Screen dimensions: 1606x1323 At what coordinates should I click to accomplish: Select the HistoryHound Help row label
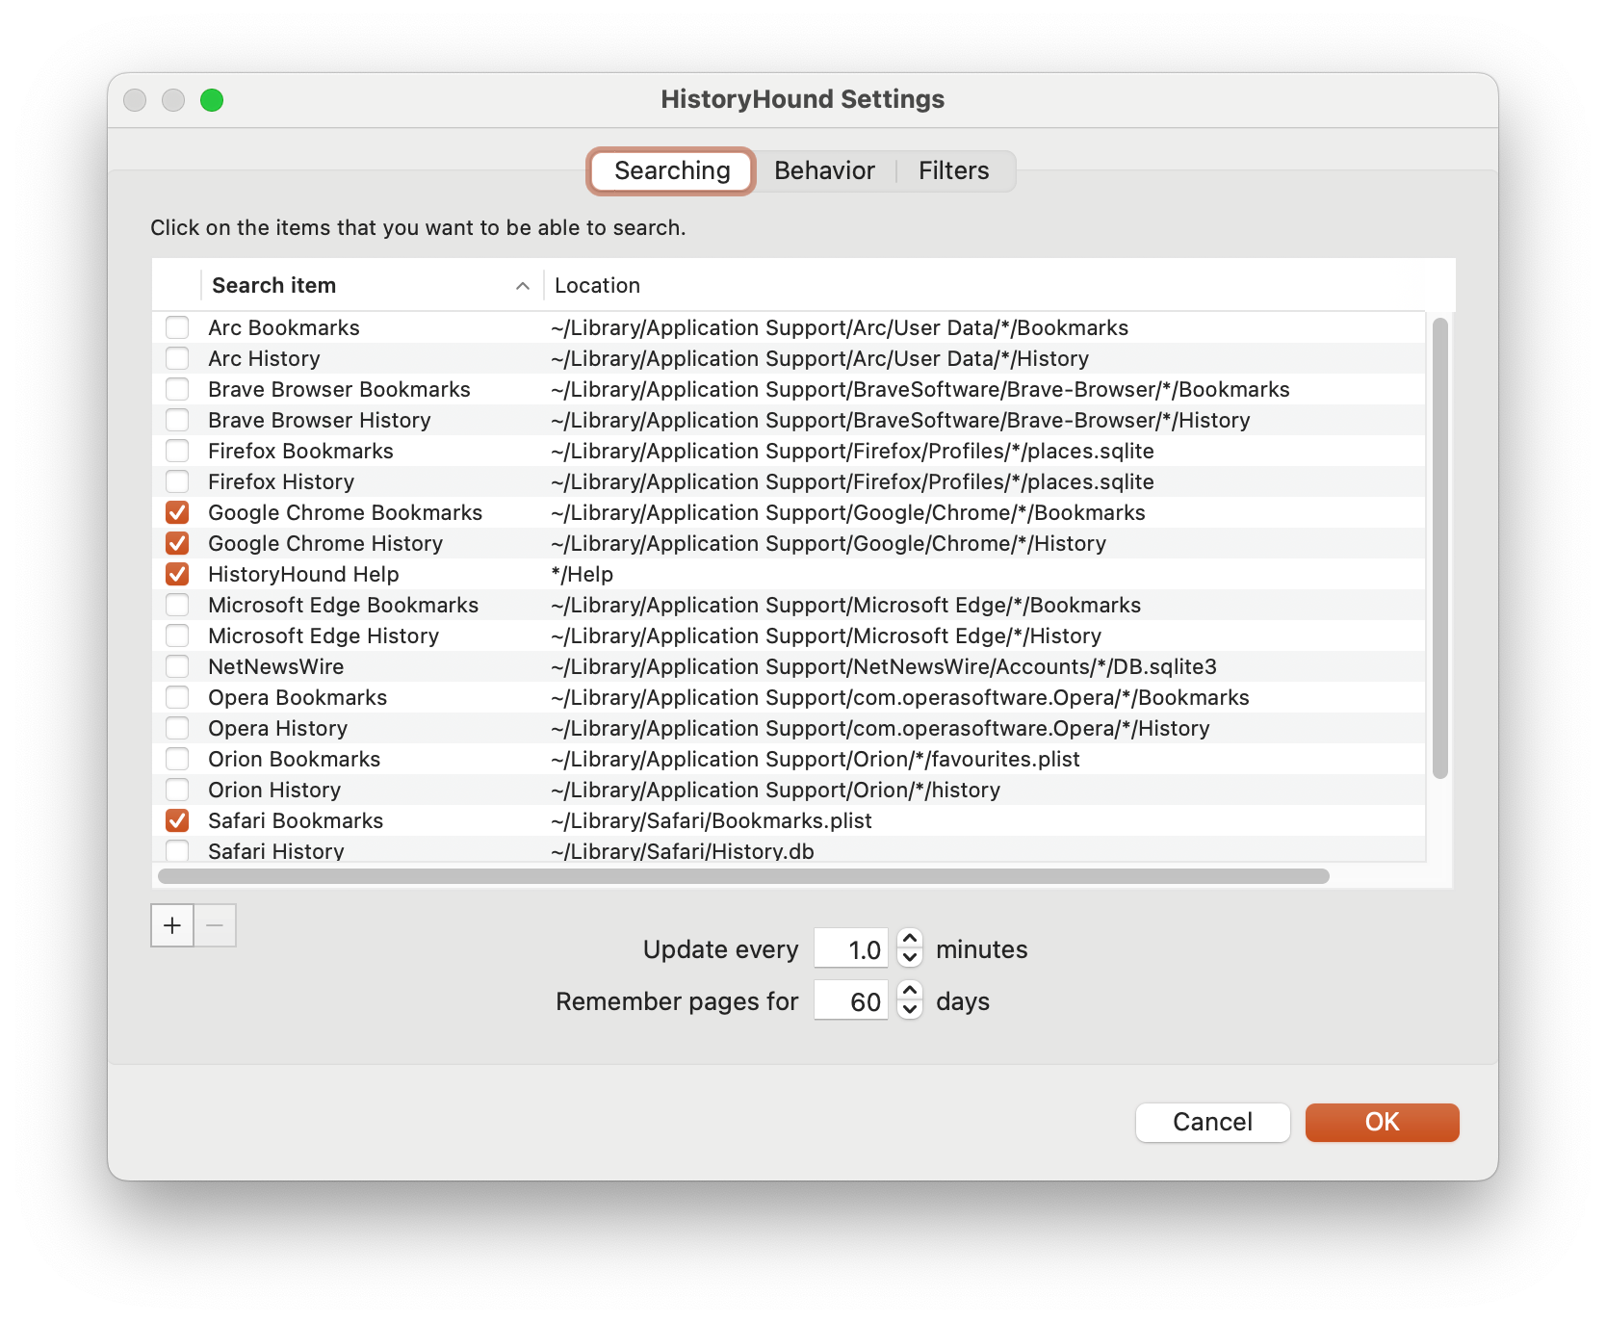tap(303, 574)
